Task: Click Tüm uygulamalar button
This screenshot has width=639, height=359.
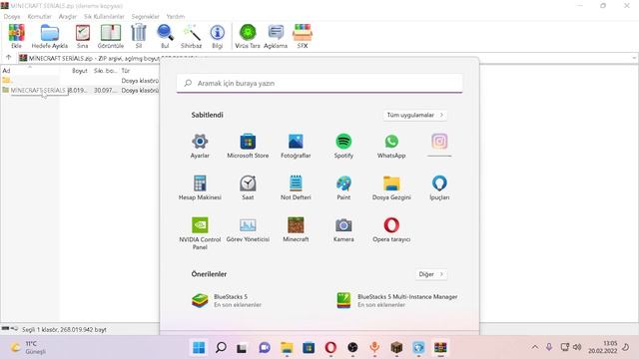Action: click(x=415, y=116)
